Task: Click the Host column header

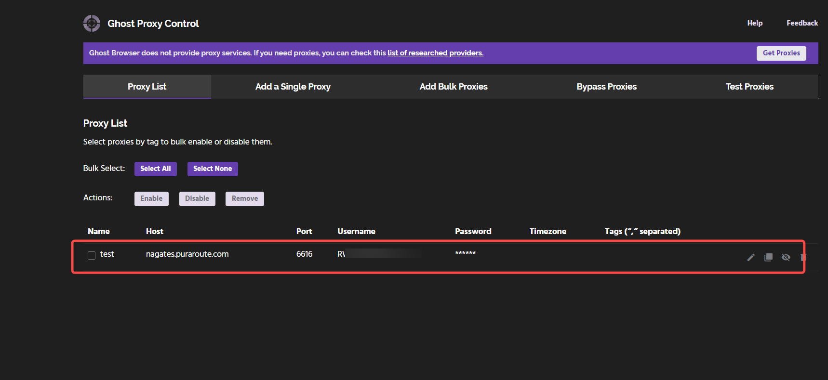Action: pyautogui.click(x=155, y=232)
